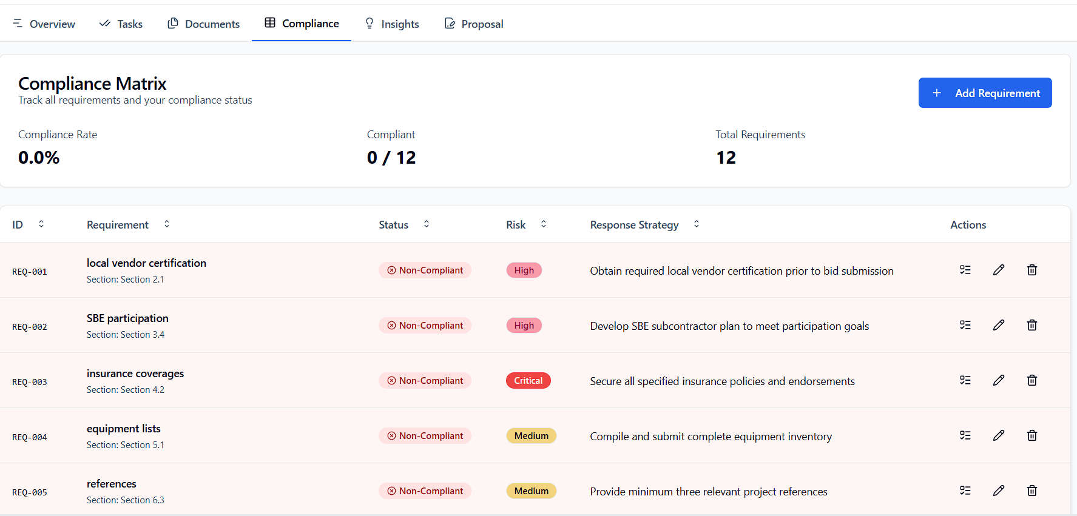Edit REQ-002 SBE participation row
Screen dimensions: 1077x516
click(999, 325)
